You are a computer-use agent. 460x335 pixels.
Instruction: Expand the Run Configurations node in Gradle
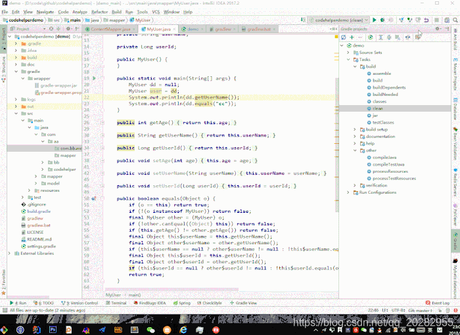point(348,192)
